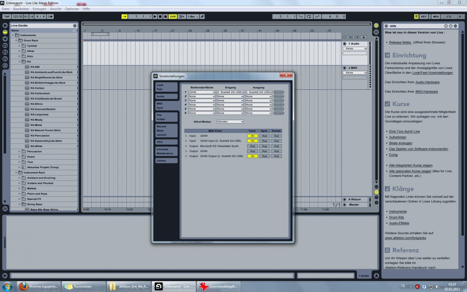The image size is (467, 292).
Task: Open the Plug-In device browser
Action: coord(5,39)
